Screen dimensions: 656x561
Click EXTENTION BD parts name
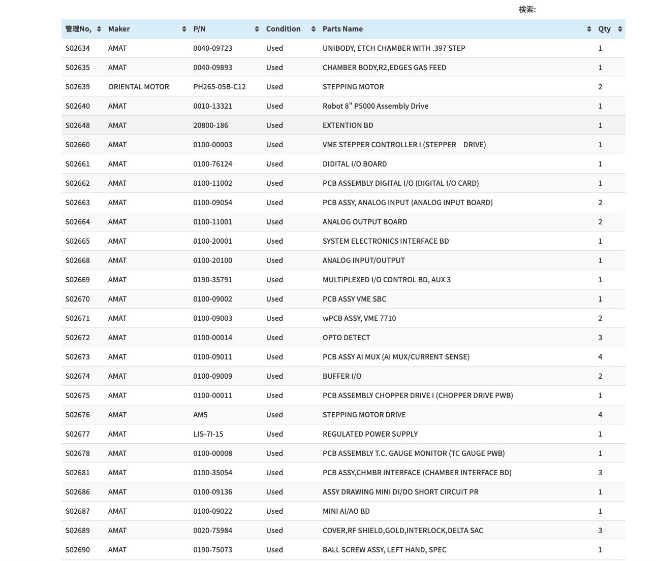[348, 125]
